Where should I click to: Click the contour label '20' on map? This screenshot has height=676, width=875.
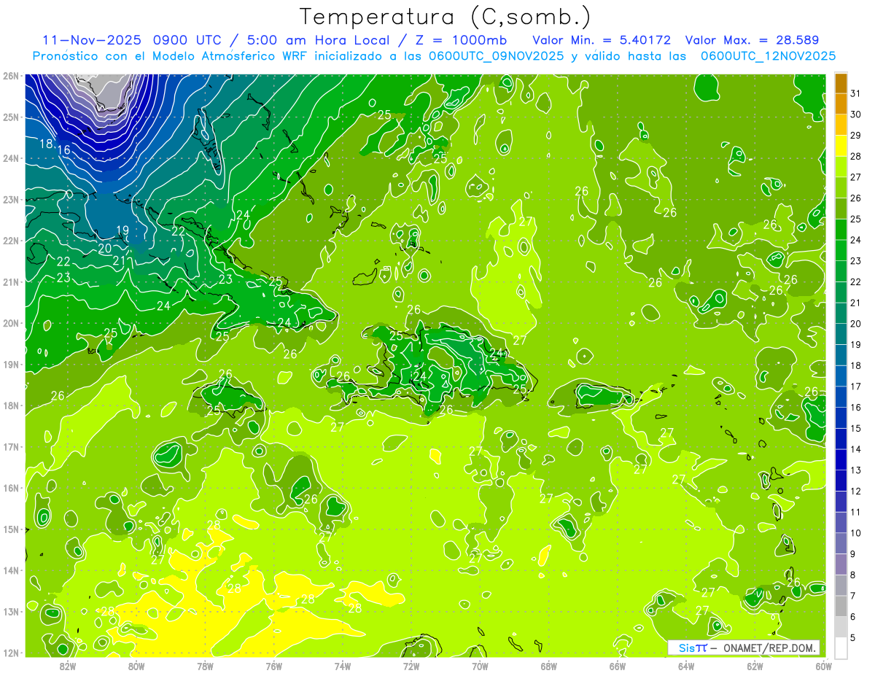pyautogui.click(x=105, y=248)
